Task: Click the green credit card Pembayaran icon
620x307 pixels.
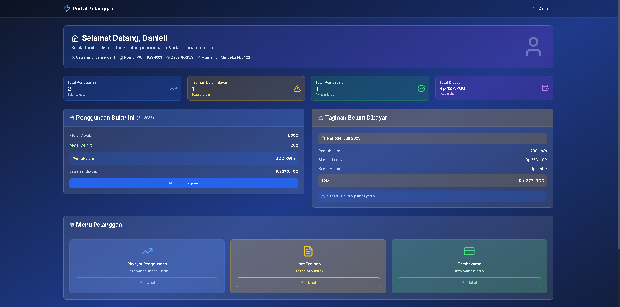Action: [x=469, y=251]
